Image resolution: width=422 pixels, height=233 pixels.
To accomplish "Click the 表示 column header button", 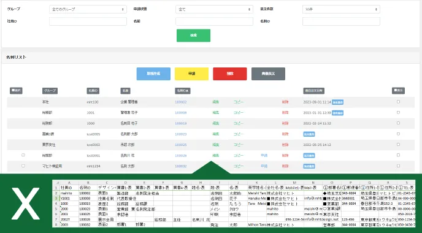I will coord(398,91).
